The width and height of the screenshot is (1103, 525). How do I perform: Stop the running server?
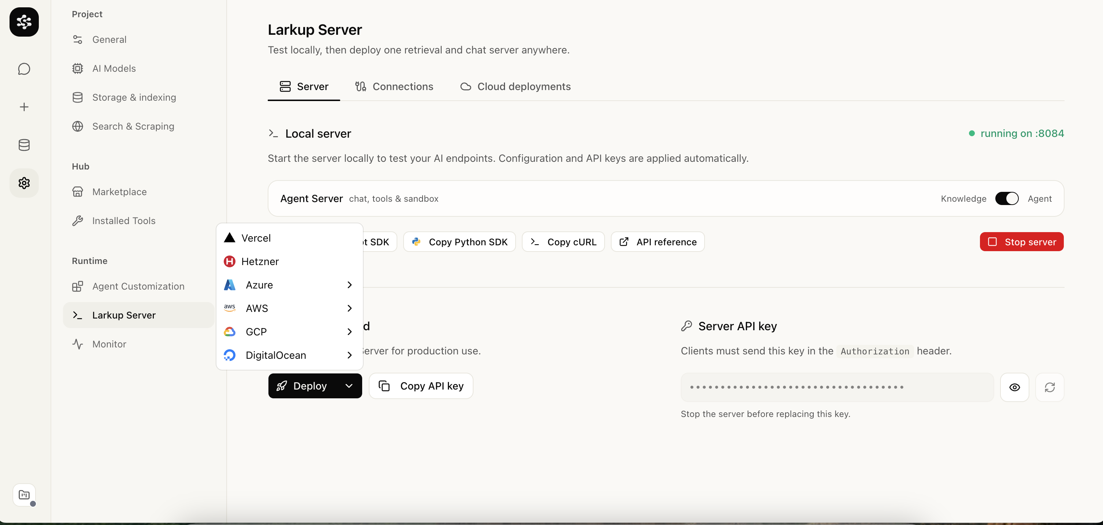1022,242
